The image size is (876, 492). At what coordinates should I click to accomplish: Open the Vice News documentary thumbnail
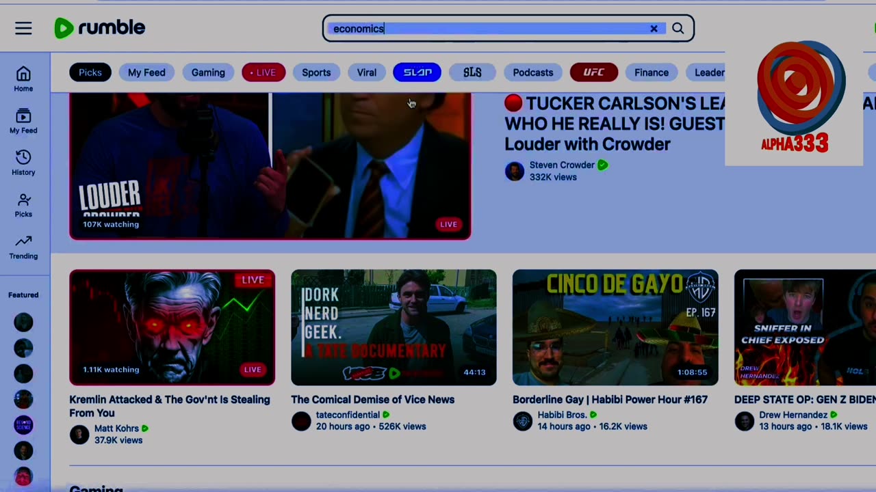(394, 327)
